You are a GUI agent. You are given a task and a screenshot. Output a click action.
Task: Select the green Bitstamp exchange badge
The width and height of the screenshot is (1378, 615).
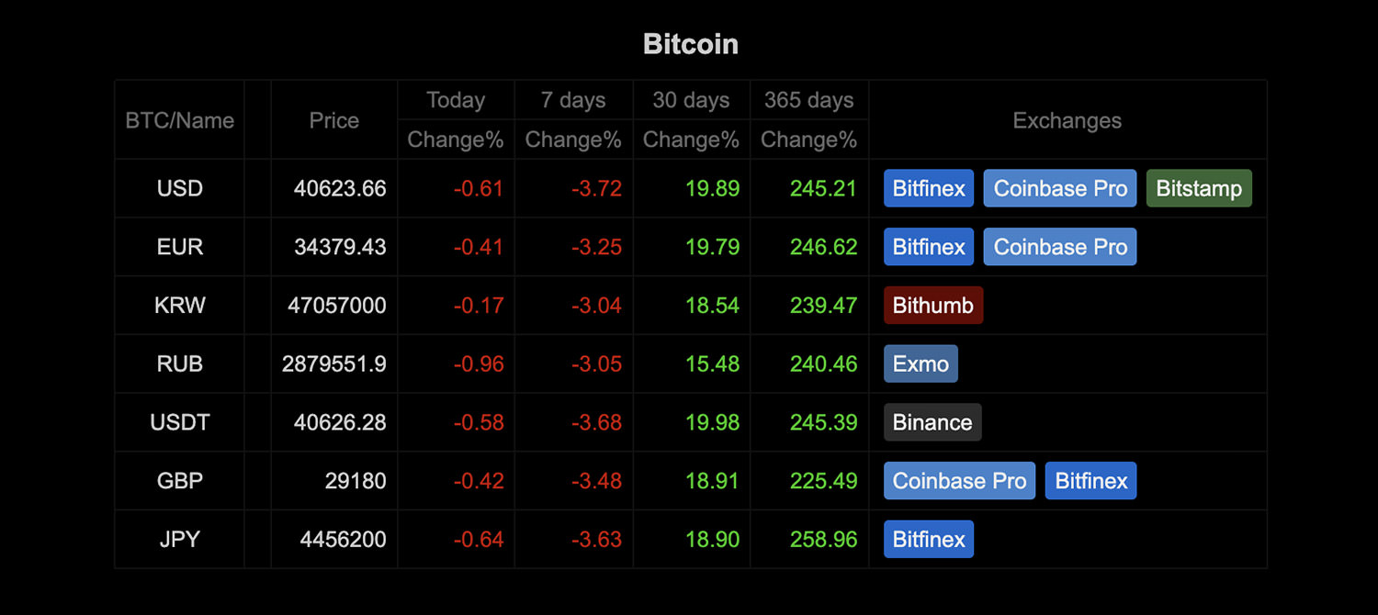[1199, 188]
